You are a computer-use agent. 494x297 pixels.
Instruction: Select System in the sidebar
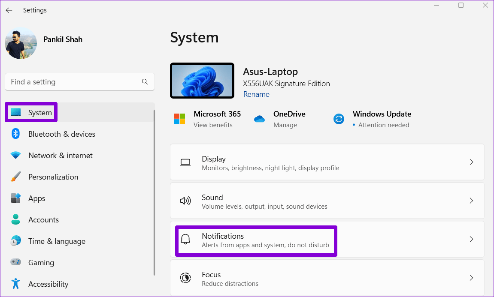[80, 112]
